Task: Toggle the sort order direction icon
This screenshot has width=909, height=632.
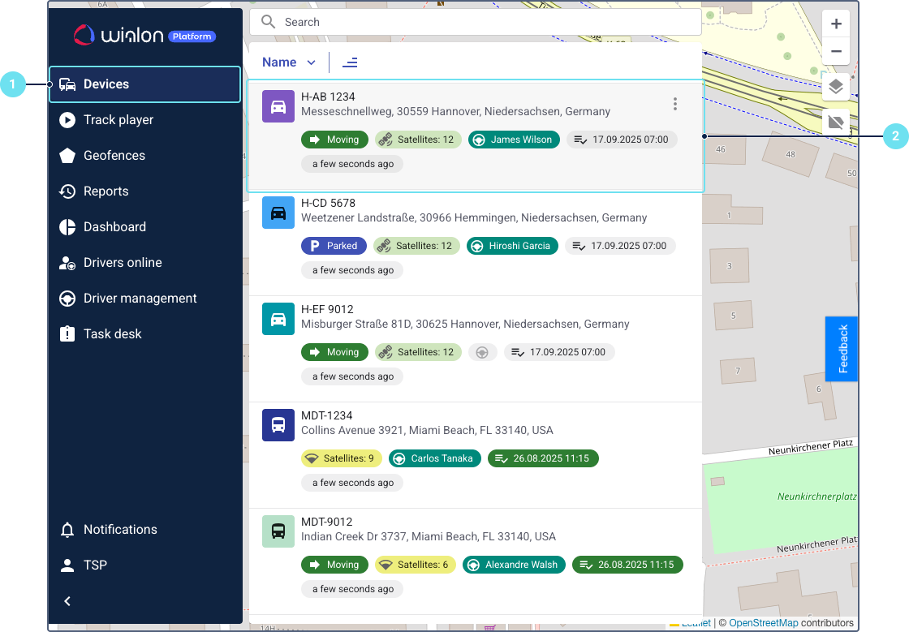Action: pos(350,62)
